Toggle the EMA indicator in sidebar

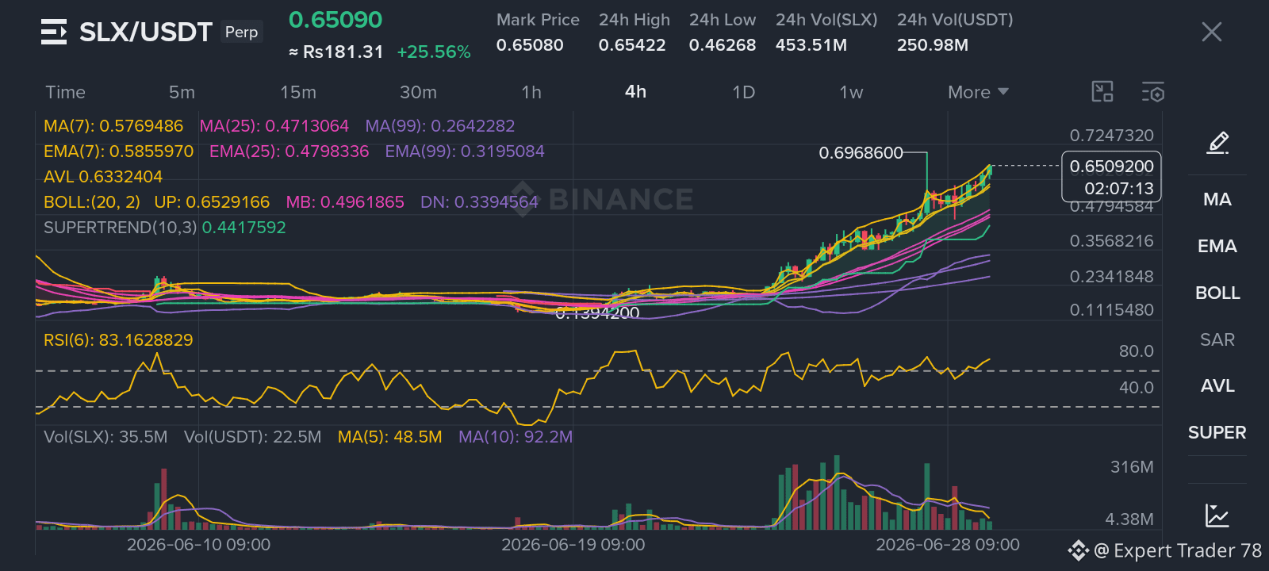tap(1217, 246)
